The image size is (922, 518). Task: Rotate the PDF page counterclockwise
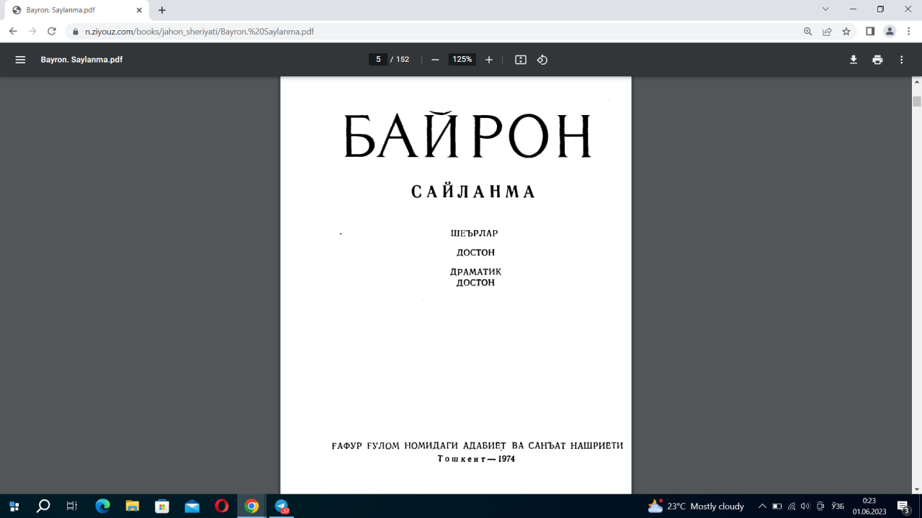(542, 60)
